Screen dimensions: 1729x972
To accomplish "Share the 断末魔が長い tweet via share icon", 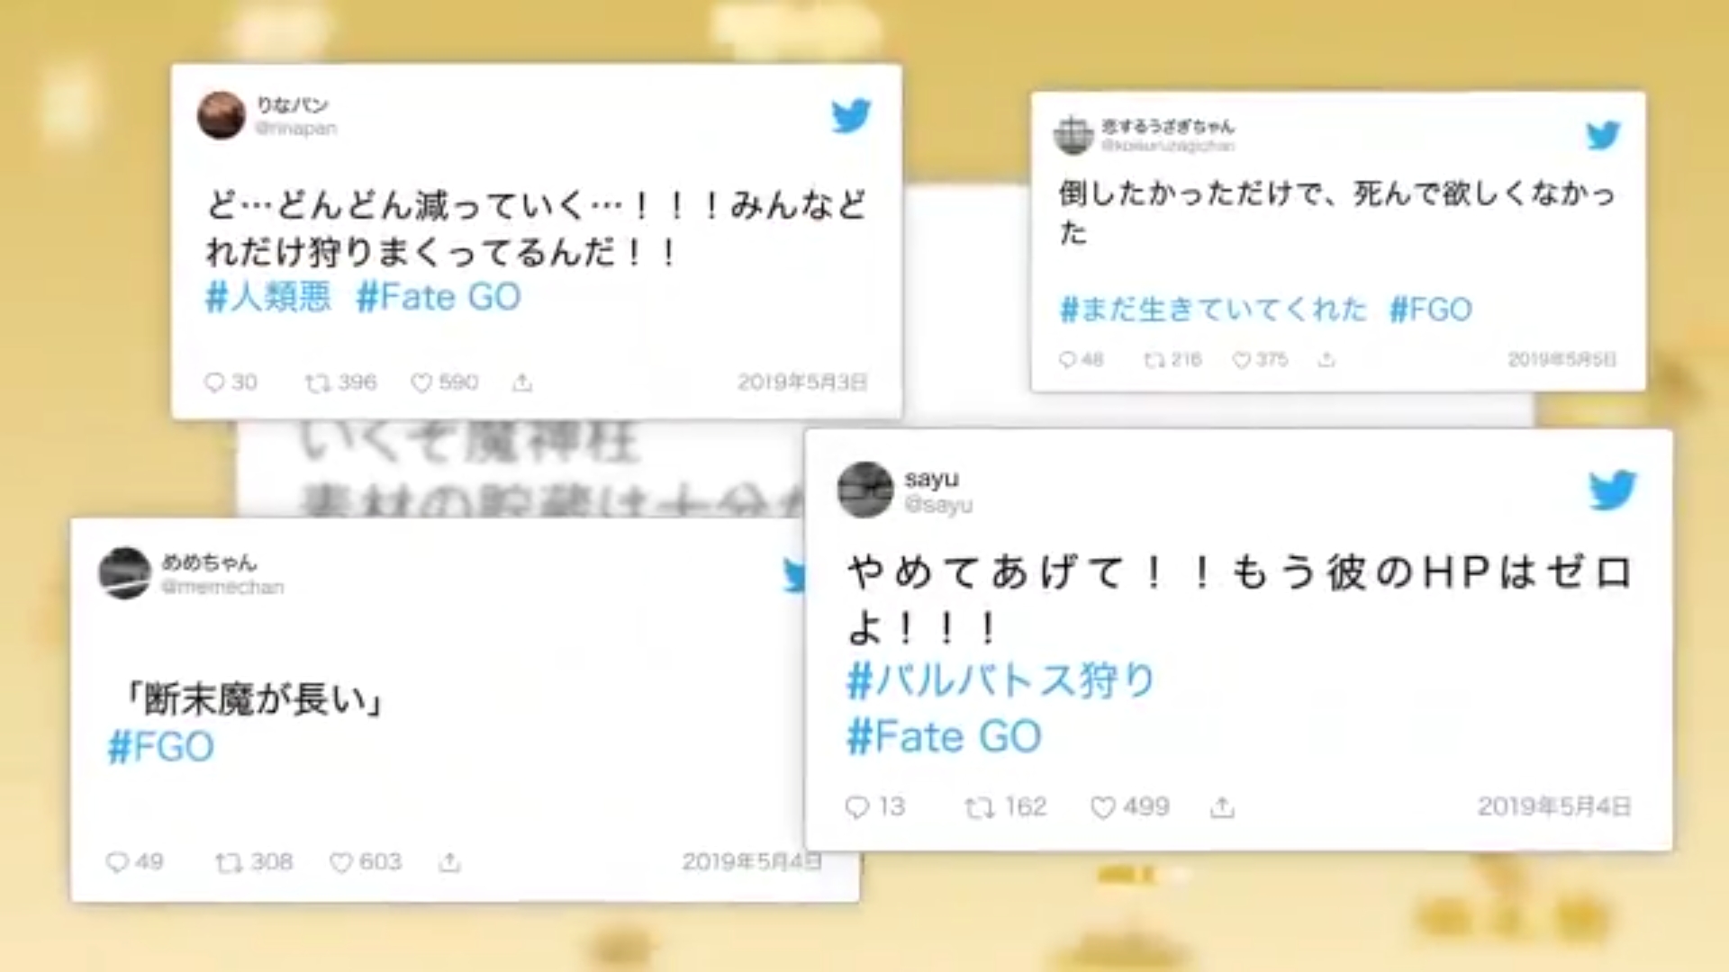I will click(449, 862).
